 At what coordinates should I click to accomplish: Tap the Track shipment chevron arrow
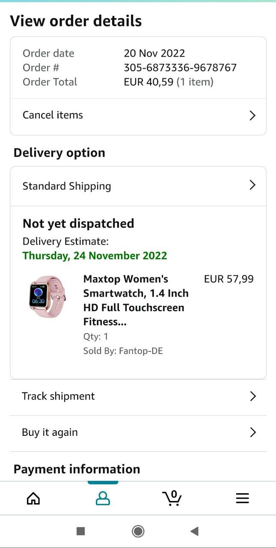253,396
